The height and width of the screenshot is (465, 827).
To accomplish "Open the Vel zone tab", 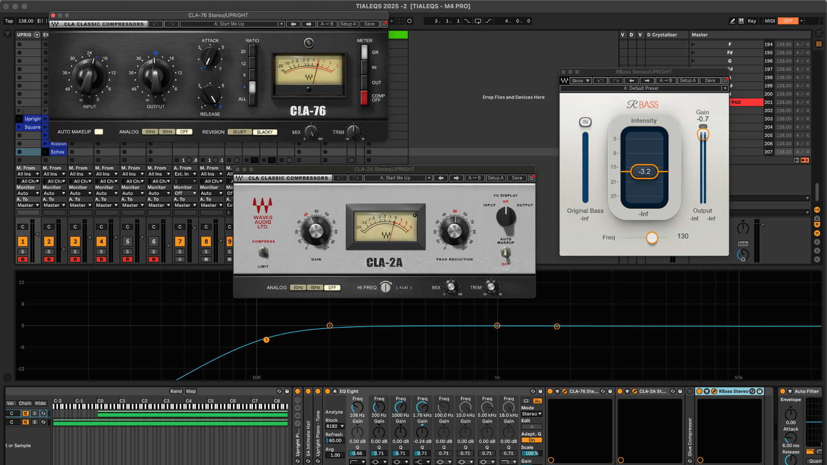I will [x=10, y=403].
